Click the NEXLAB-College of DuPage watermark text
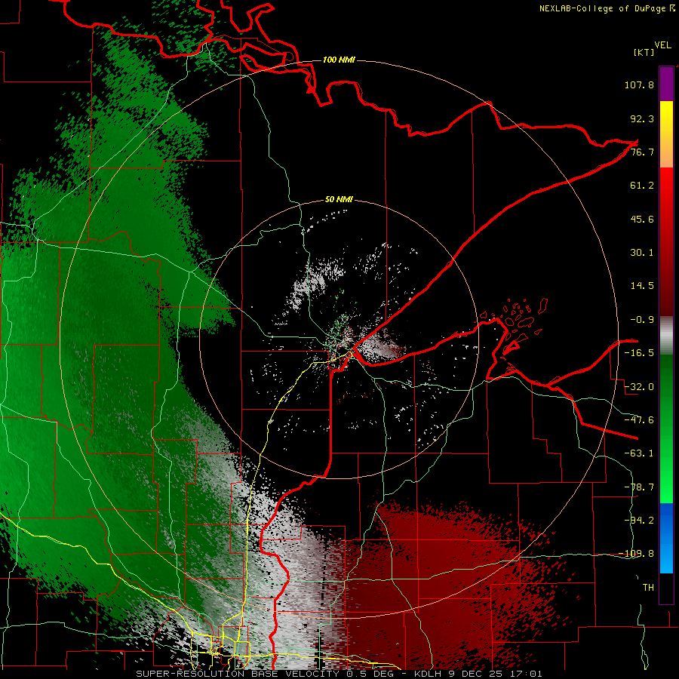 click(607, 8)
